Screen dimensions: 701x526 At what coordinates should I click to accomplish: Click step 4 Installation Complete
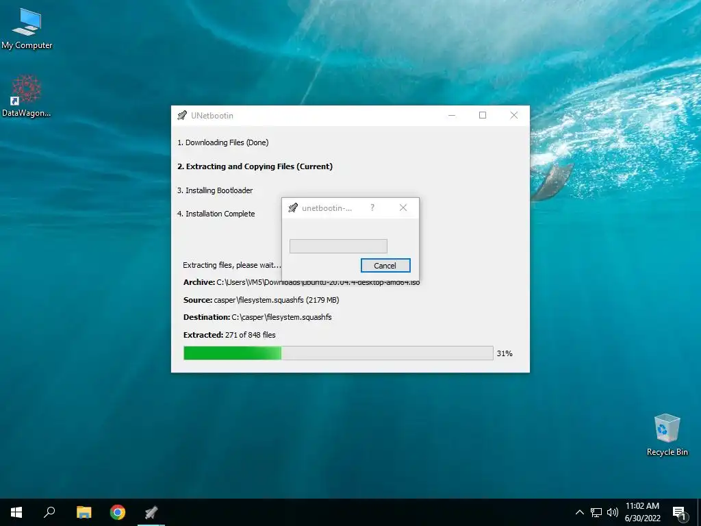click(216, 214)
